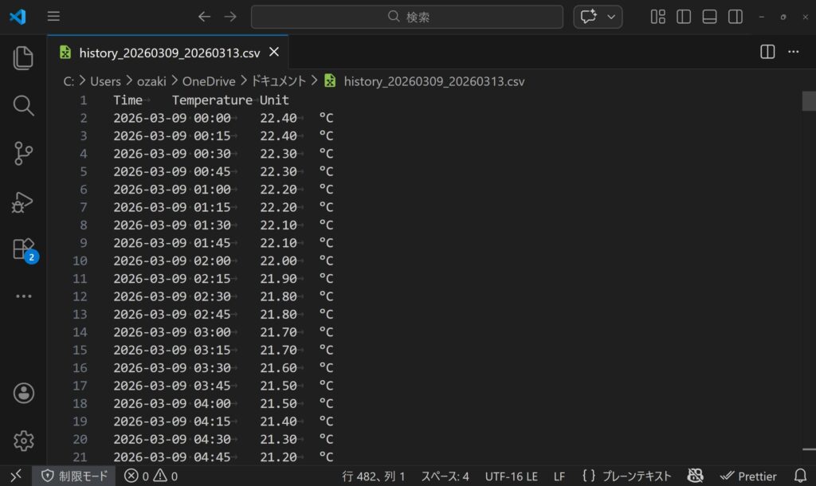Image resolution: width=816 pixels, height=486 pixels.
Task: Toggle the secondary side bar
Action: pos(736,17)
